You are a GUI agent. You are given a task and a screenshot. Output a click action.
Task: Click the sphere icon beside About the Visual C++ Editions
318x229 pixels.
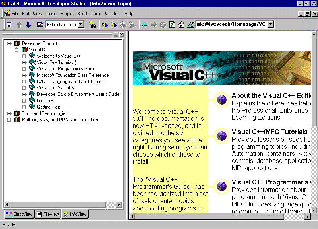pos(222,100)
